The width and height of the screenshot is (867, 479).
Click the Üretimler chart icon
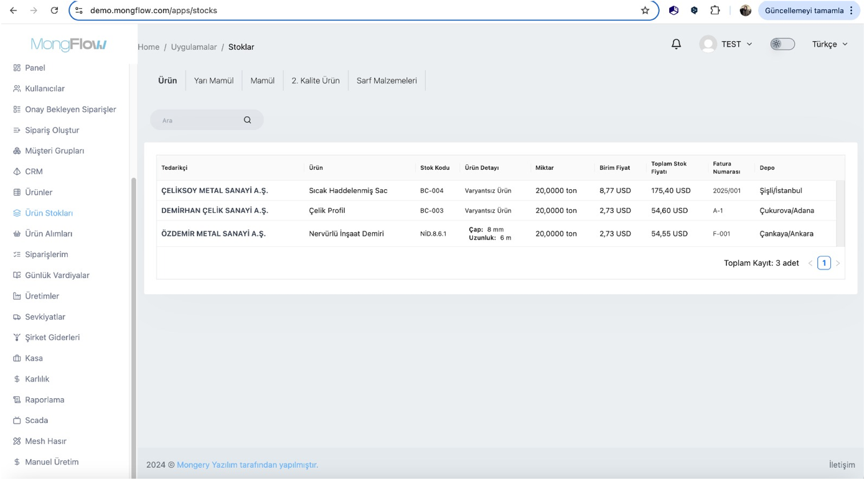(x=17, y=296)
